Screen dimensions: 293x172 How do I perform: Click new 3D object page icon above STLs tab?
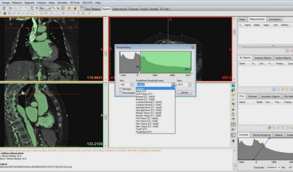click(274, 89)
